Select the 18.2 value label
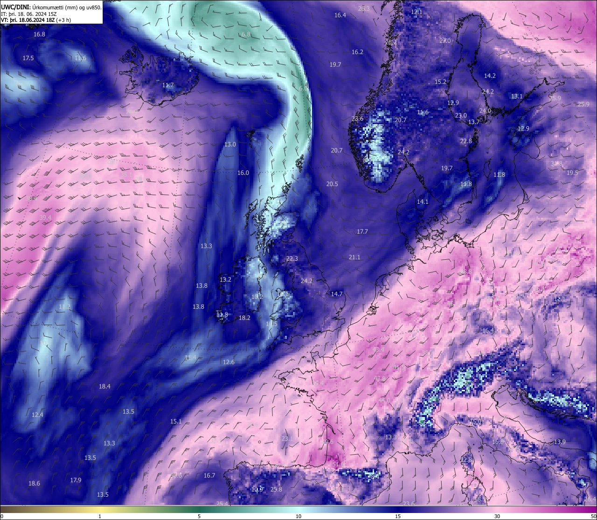Viewport: 597px width, 520px height. (244, 318)
